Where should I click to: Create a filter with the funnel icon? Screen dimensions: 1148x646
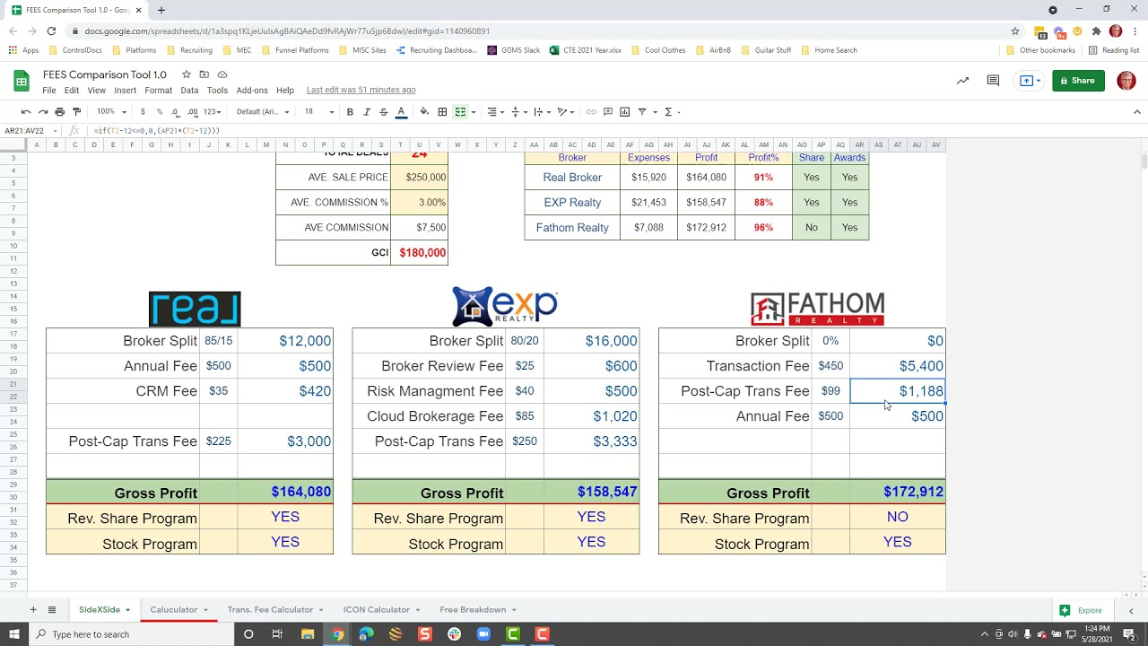tap(642, 112)
